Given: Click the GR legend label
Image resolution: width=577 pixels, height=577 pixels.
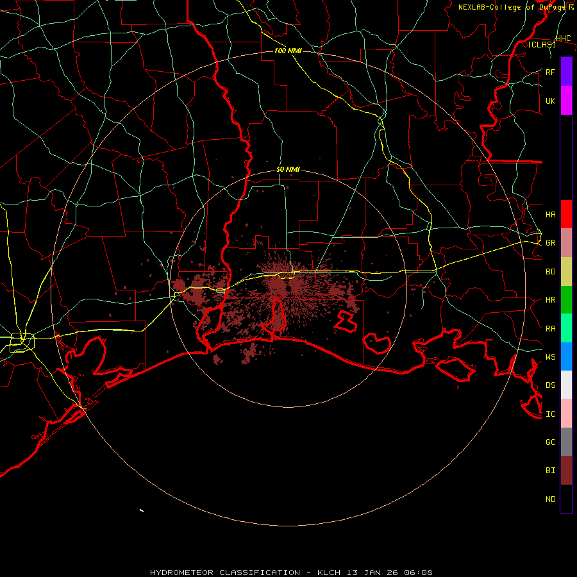Looking at the screenshot, I should click(x=550, y=243).
